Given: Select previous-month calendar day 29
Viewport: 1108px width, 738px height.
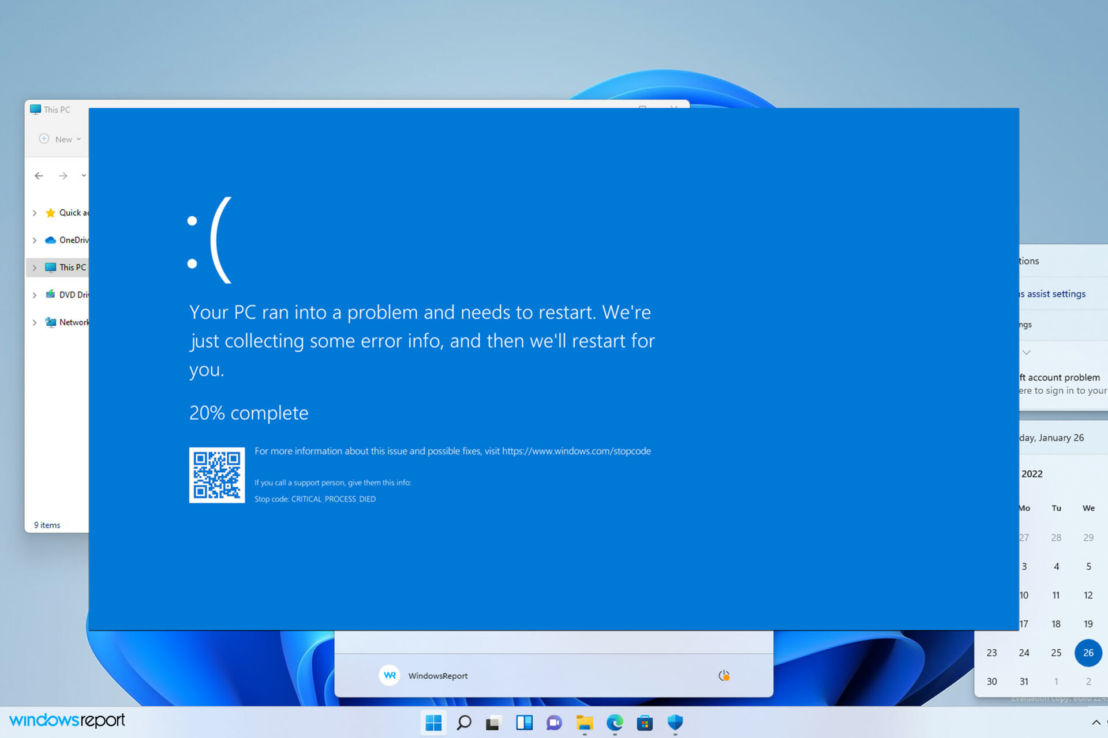Looking at the screenshot, I should click(1088, 537).
